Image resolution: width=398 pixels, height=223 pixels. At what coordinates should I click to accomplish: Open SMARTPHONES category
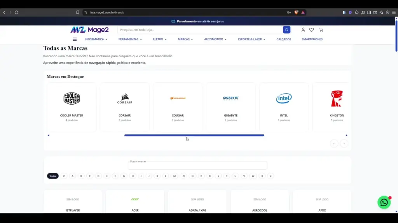(312, 39)
